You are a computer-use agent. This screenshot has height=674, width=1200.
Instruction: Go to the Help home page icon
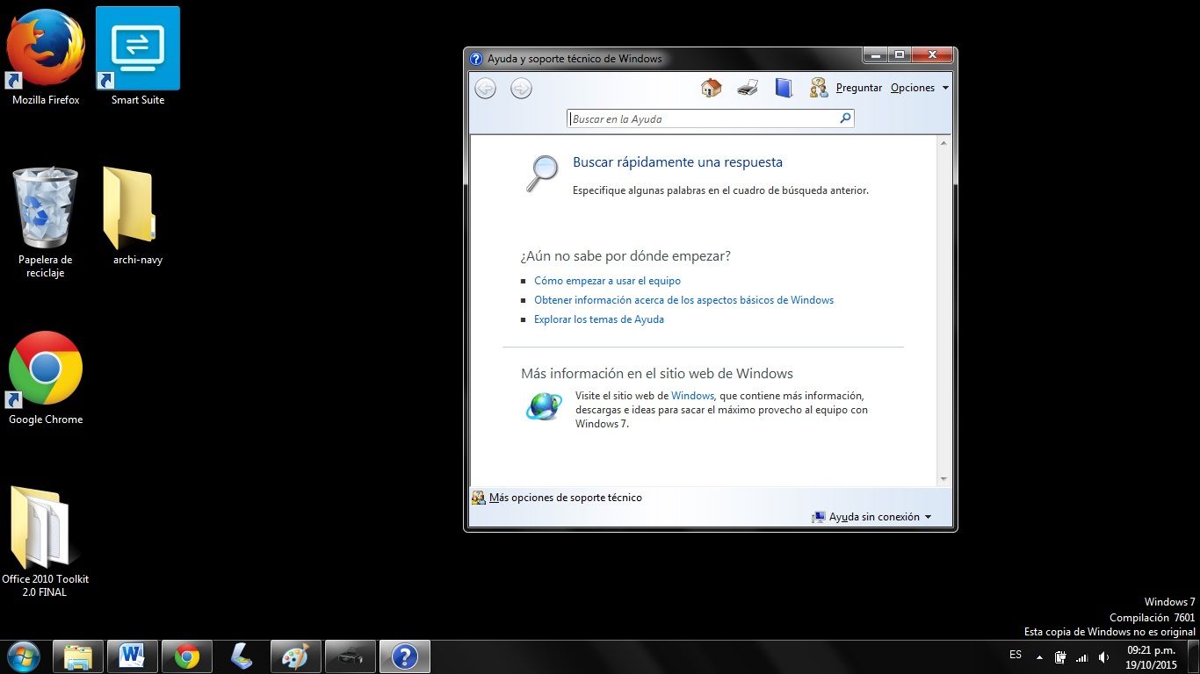point(712,88)
